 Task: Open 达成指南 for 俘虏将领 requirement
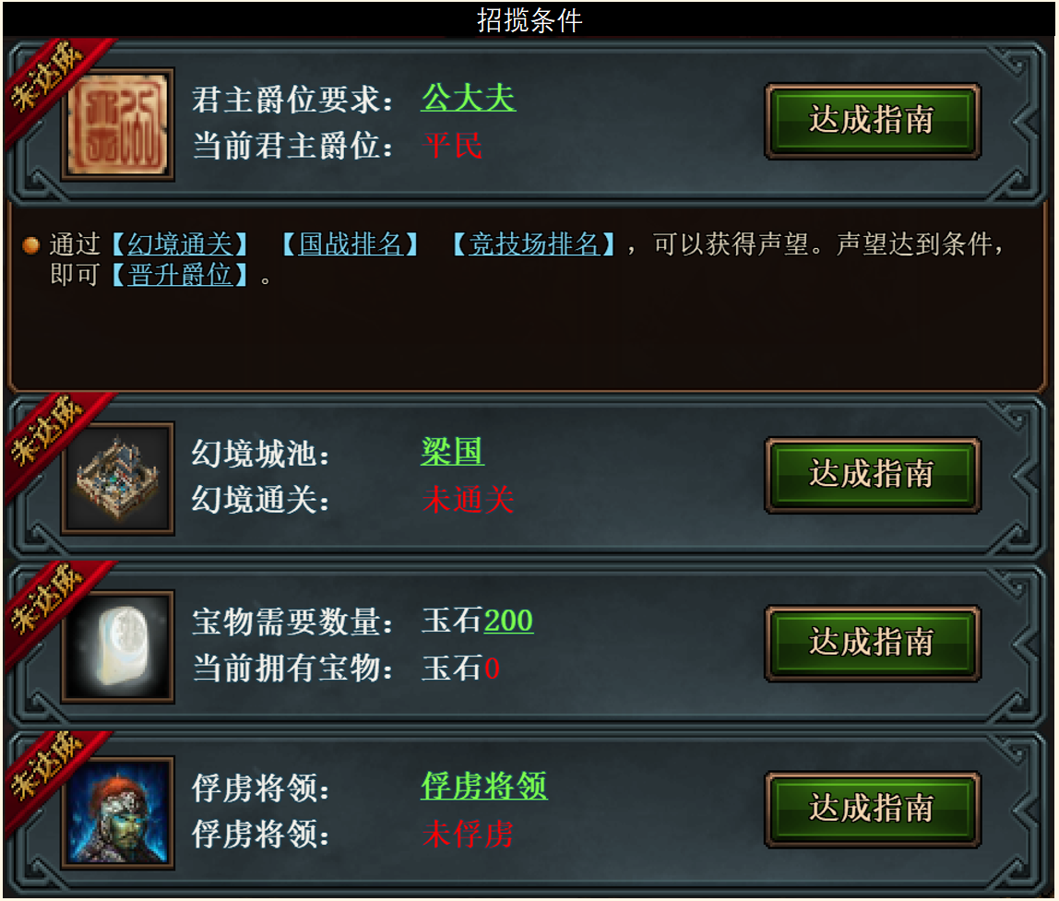pos(873,809)
